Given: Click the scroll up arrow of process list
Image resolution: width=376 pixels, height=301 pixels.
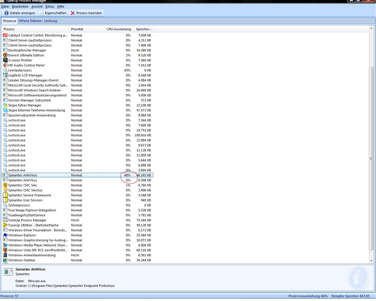Looking at the screenshot, I should (x=371, y=28).
